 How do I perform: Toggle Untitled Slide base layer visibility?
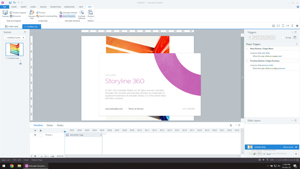coord(296,147)
